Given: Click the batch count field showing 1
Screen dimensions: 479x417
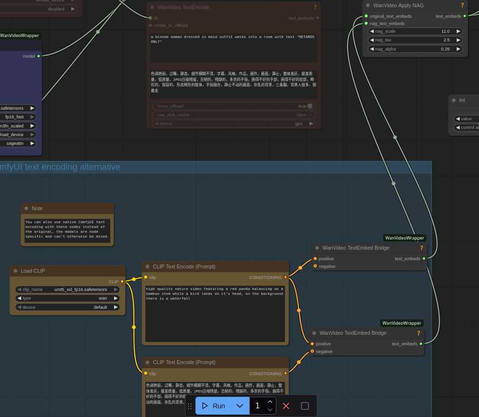Looking at the screenshot, I should click(258, 406).
